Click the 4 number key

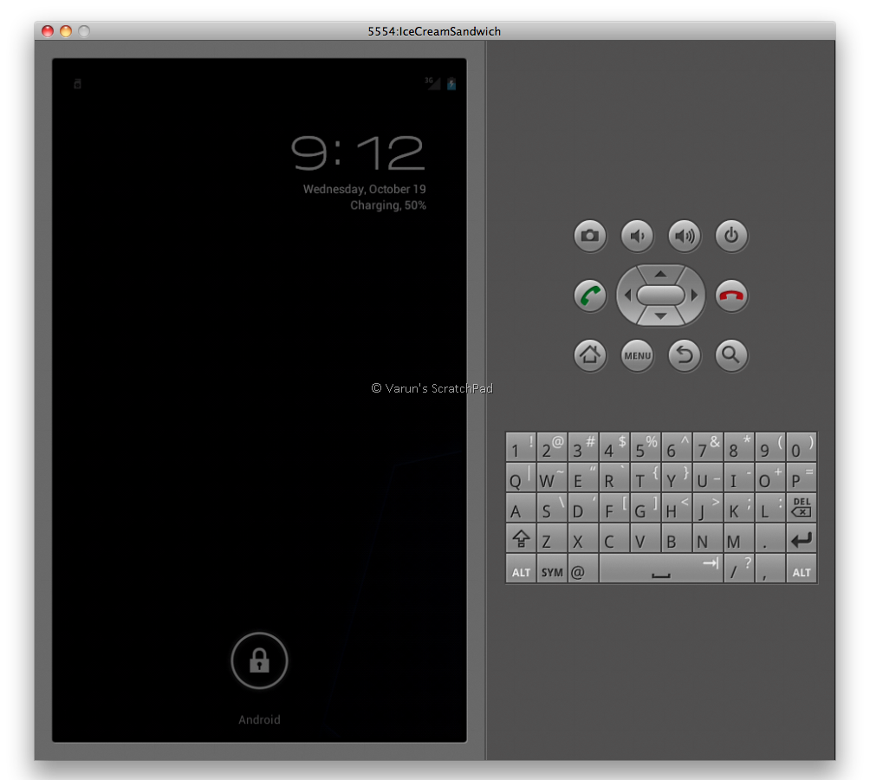tap(614, 447)
